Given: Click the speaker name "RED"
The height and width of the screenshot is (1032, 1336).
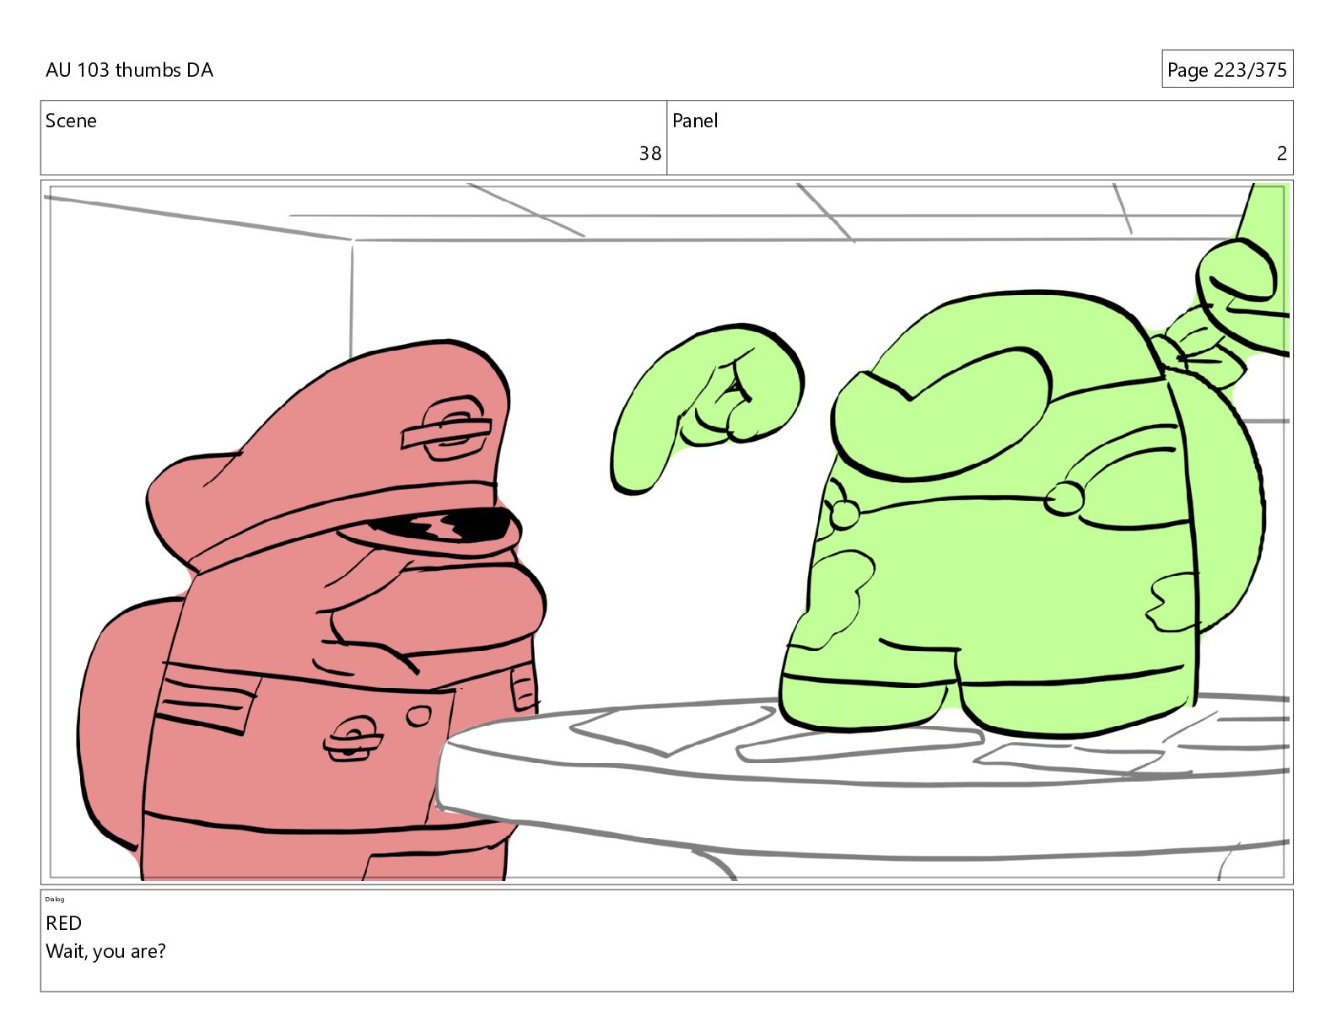Looking at the screenshot, I should pyautogui.click(x=63, y=923).
